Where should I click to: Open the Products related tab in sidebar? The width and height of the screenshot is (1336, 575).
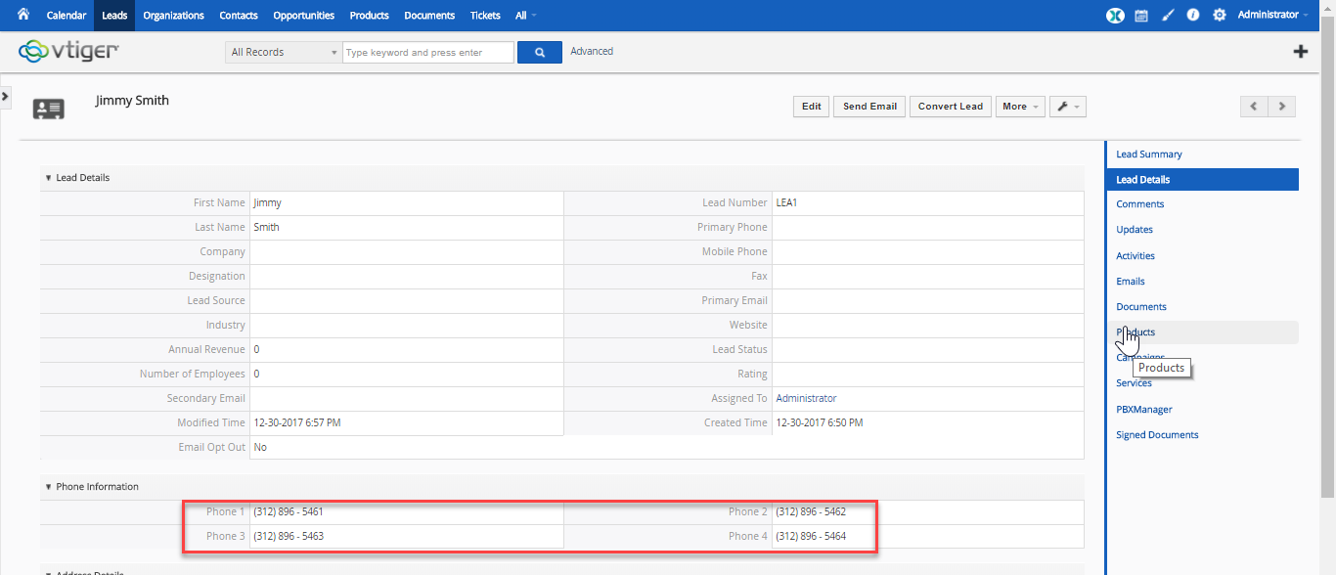coord(1202,332)
